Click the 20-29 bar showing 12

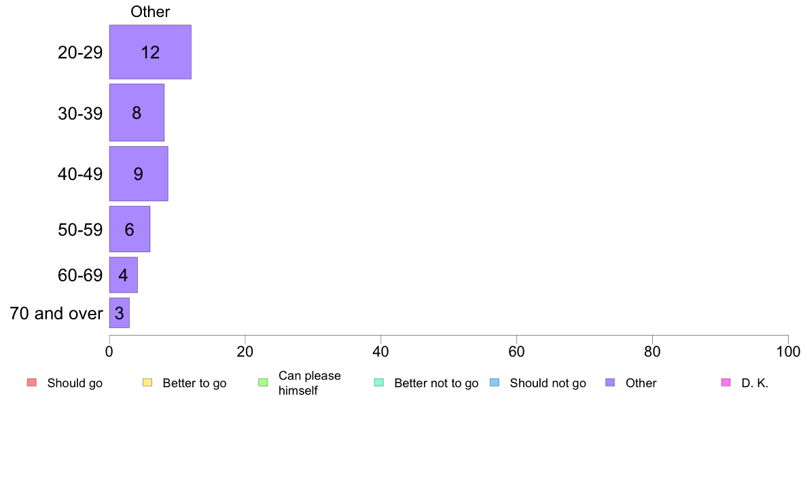pyautogui.click(x=150, y=52)
